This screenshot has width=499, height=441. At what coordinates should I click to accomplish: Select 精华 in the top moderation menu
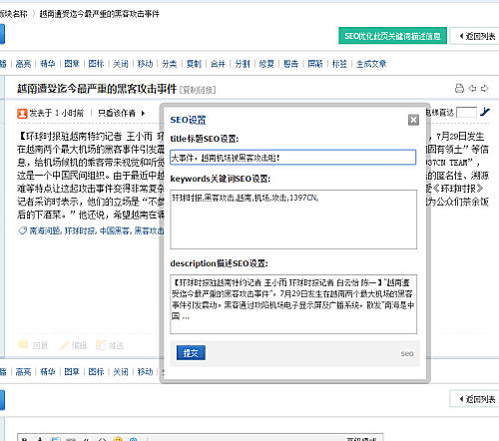(x=48, y=64)
